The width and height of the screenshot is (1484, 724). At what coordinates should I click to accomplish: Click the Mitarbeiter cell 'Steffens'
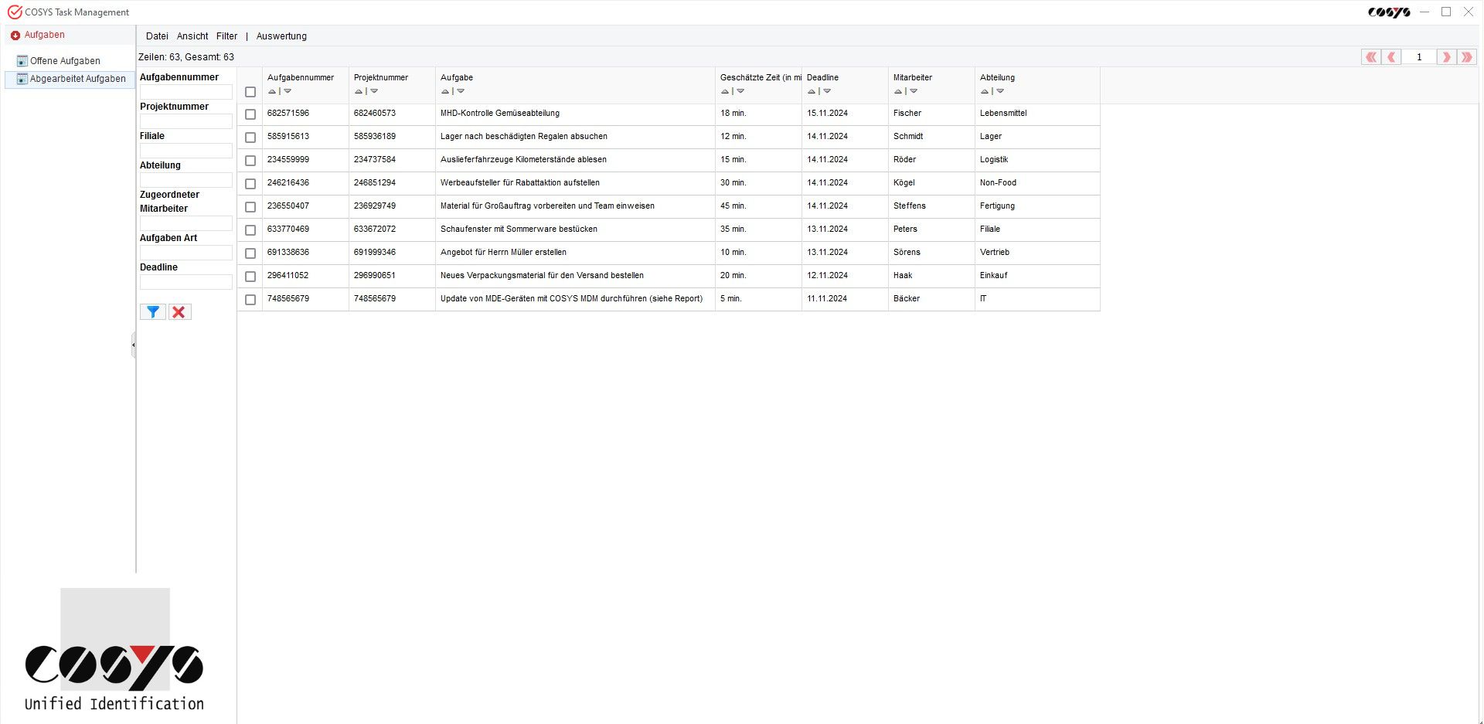909,206
